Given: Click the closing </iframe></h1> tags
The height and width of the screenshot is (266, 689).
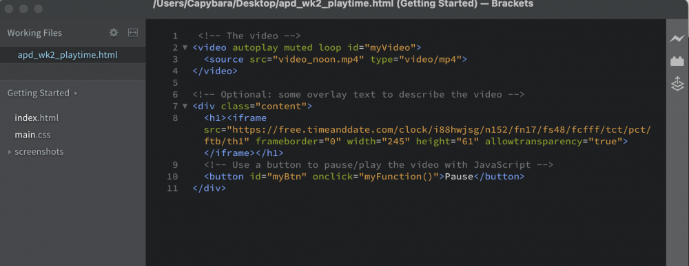Looking at the screenshot, I should pos(244,153).
